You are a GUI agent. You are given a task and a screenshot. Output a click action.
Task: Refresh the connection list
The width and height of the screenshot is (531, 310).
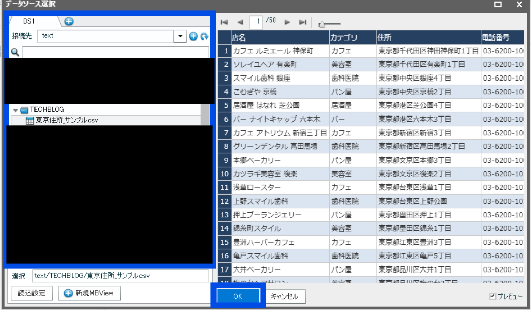pyautogui.click(x=204, y=36)
